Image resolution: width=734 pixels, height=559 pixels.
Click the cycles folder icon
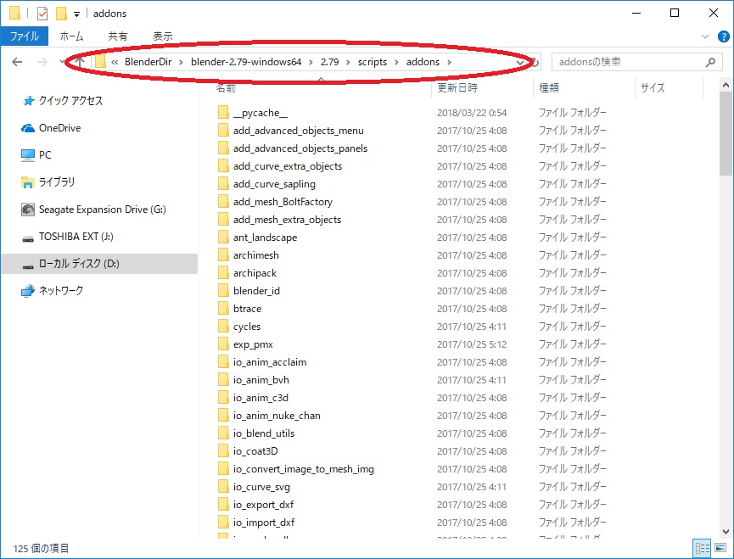223,326
